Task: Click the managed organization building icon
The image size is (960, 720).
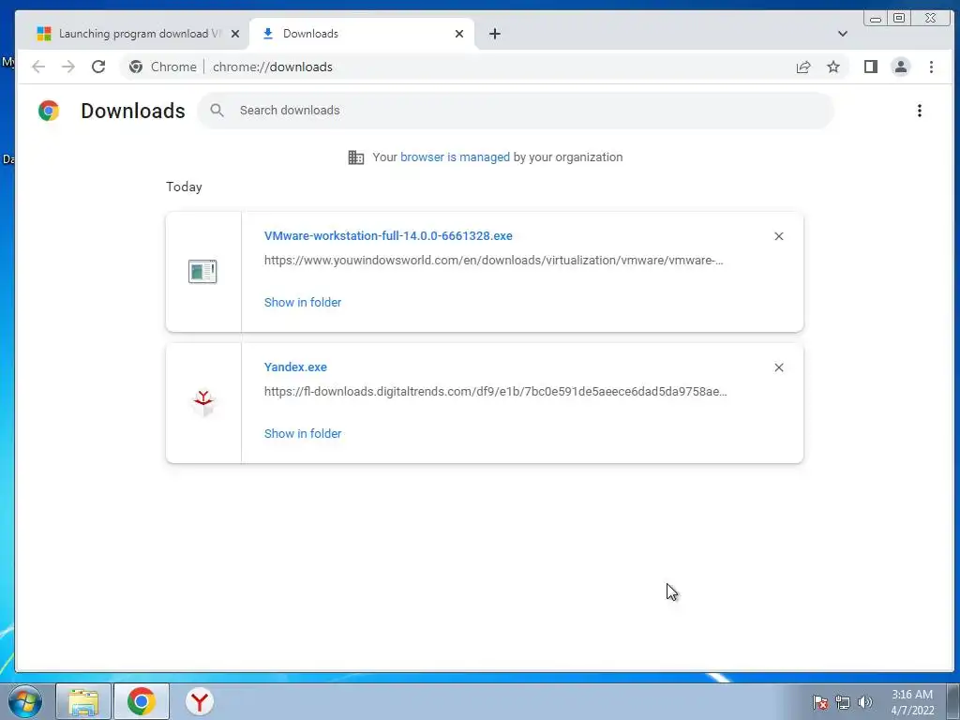Action: tap(355, 157)
